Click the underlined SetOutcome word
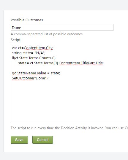This screenshot has width=128, height=160. [x=22, y=78]
